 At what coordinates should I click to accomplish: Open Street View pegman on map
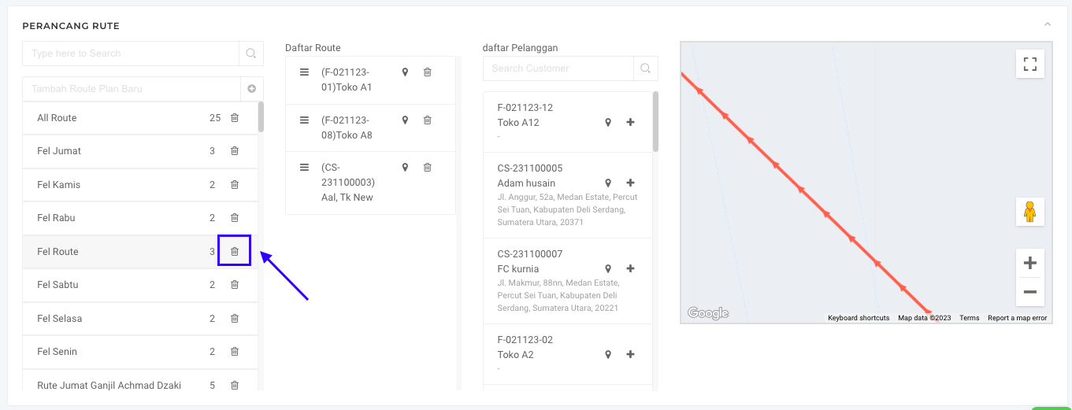(x=1029, y=212)
